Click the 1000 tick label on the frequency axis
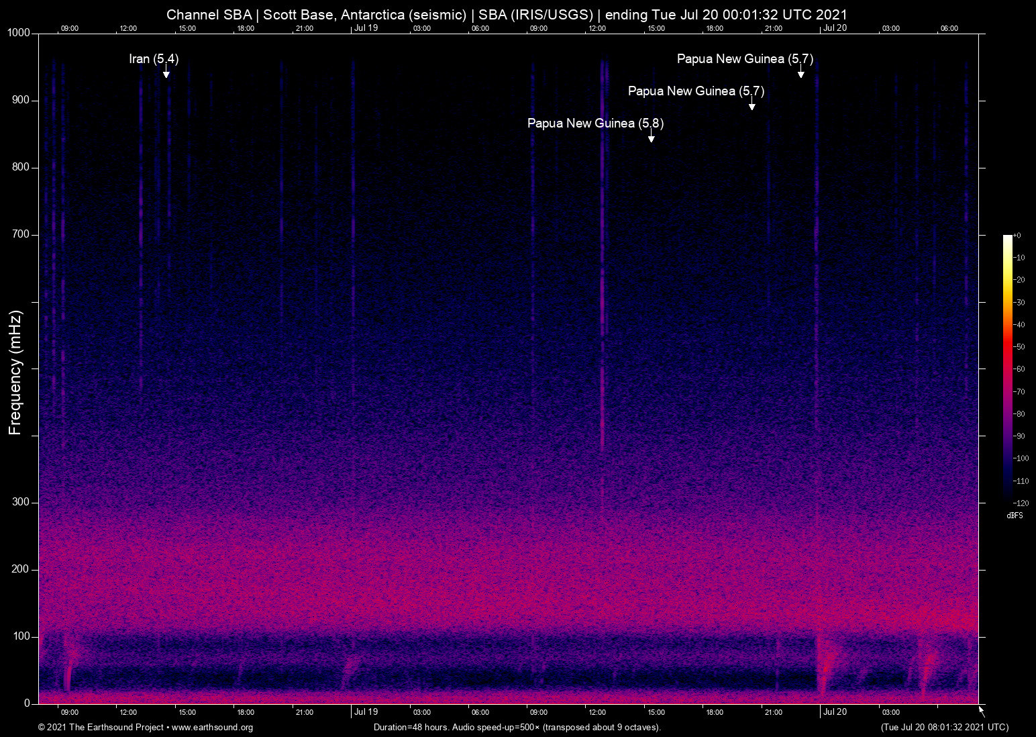 click(19, 33)
